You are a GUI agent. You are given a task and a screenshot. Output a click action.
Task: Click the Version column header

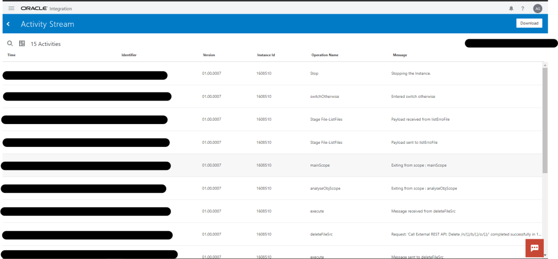(x=209, y=55)
